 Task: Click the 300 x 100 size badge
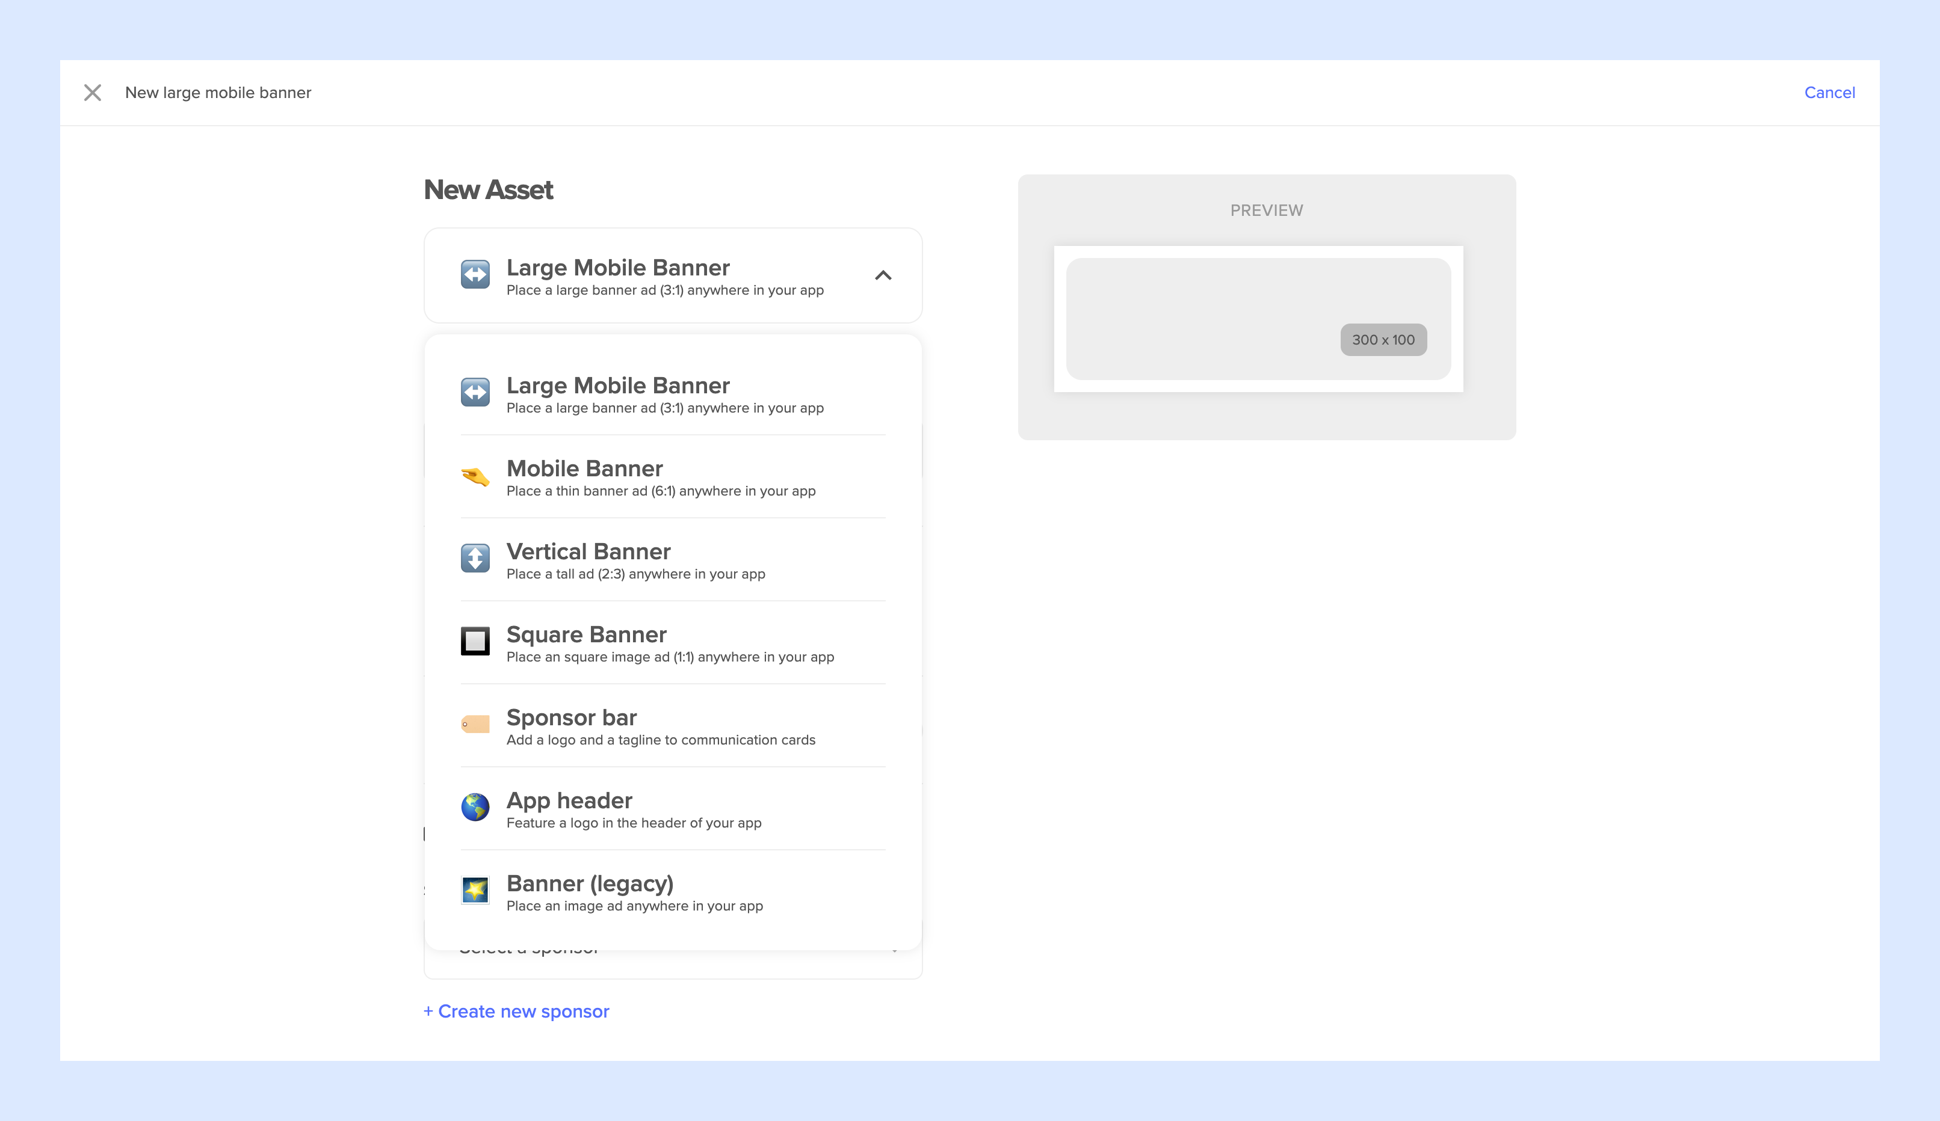[x=1383, y=339]
